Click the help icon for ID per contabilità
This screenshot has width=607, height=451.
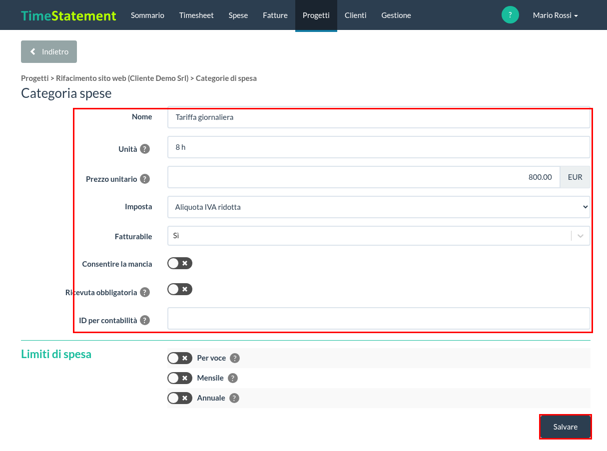coord(145,320)
